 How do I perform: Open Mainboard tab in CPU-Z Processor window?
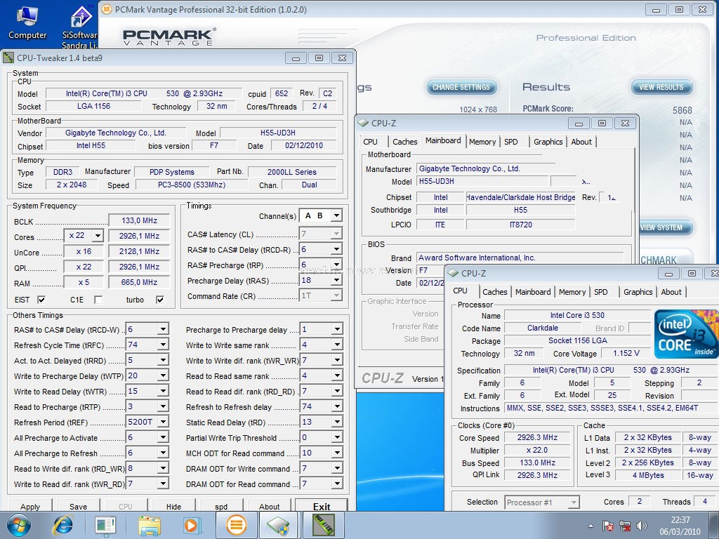tap(533, 292)
